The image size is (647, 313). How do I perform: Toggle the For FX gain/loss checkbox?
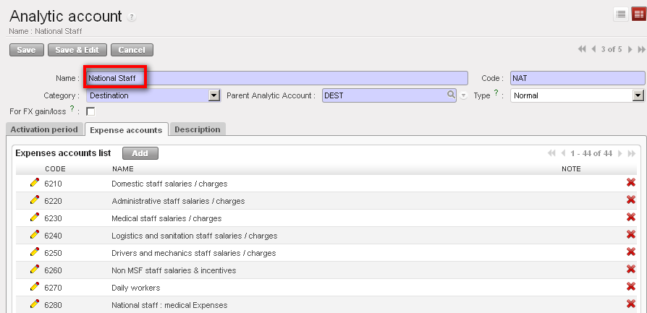click(x=90, y=111)
